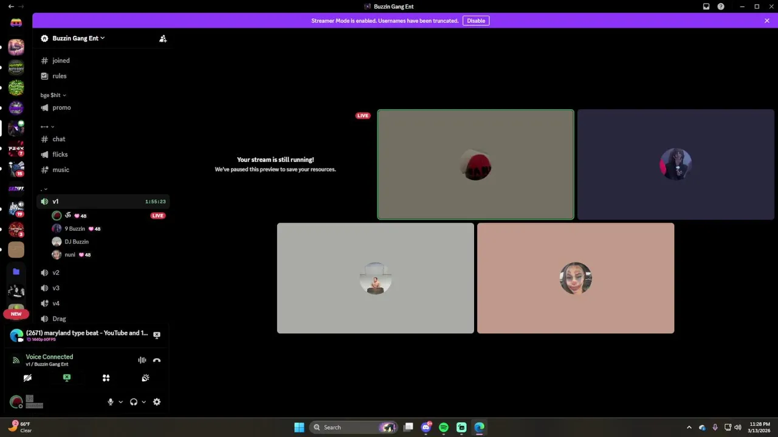Image resolution: width=778 pixels, height=437 pixels.
Task: Open the soundboard icon
Action: pyautogui.click(x=145, y=378)
